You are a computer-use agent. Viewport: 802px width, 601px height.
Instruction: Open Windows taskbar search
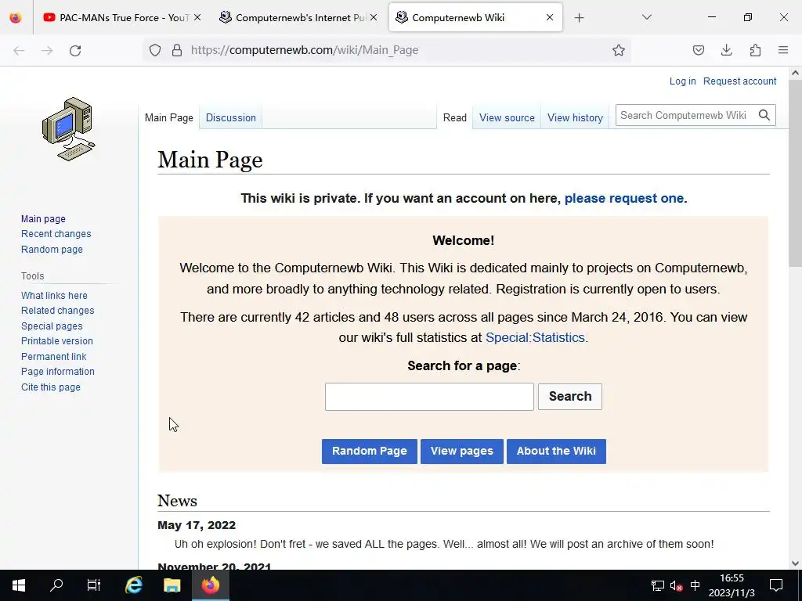[x=56, y=585]
